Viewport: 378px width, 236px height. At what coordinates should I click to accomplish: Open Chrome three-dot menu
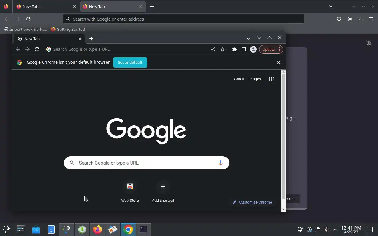coord(279,49)
